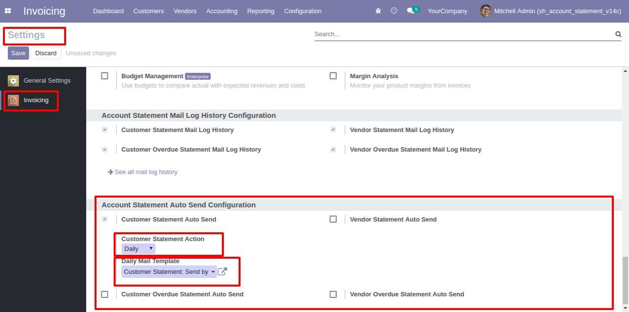
Task: Open See all mail log history link
Action: pos(146,172)
